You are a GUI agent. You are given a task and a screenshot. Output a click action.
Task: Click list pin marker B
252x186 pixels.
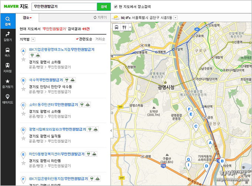click(x=23, y=81)
